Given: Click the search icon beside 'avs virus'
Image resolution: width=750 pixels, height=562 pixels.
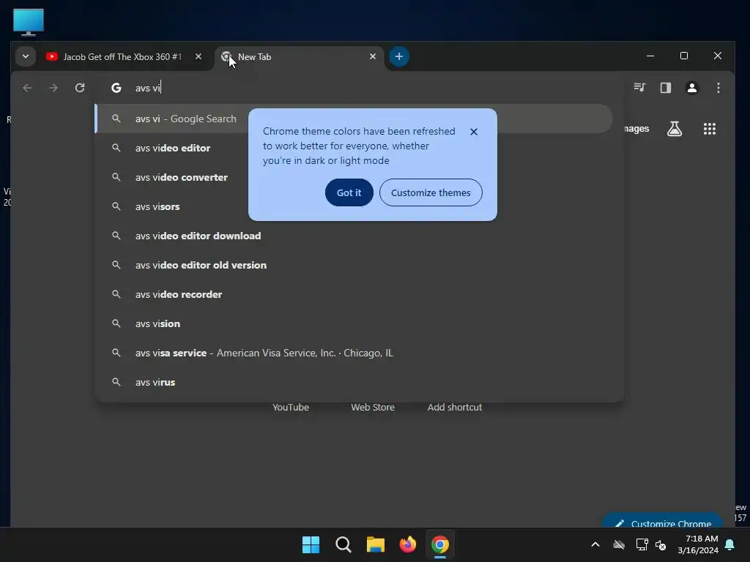Looking at the screenshot, I should pos(116,382).
